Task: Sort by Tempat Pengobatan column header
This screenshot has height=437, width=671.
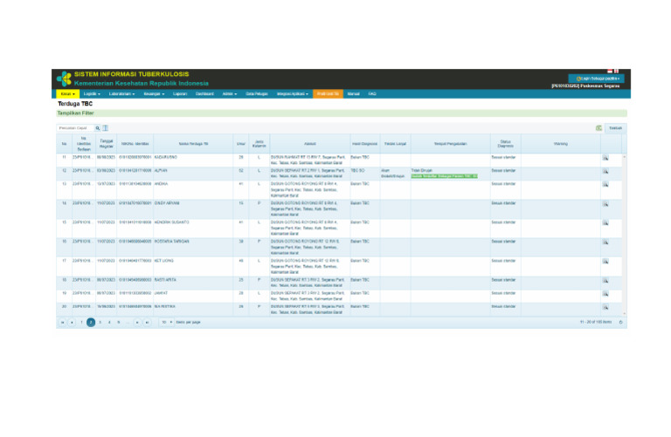Action: click(451, 144)
